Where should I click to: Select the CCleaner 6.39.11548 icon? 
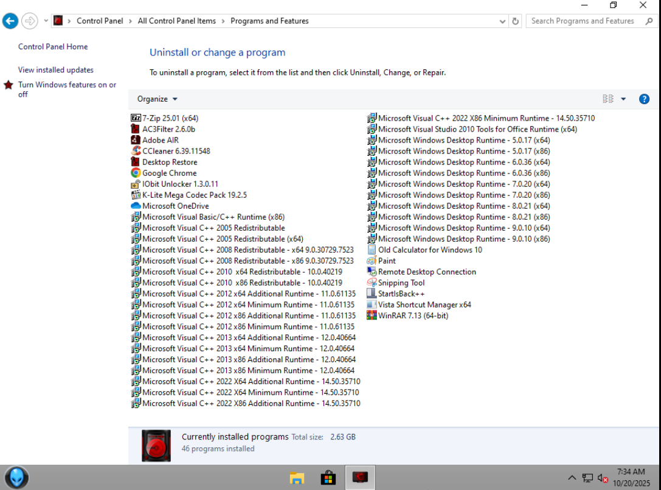[136, 151]
